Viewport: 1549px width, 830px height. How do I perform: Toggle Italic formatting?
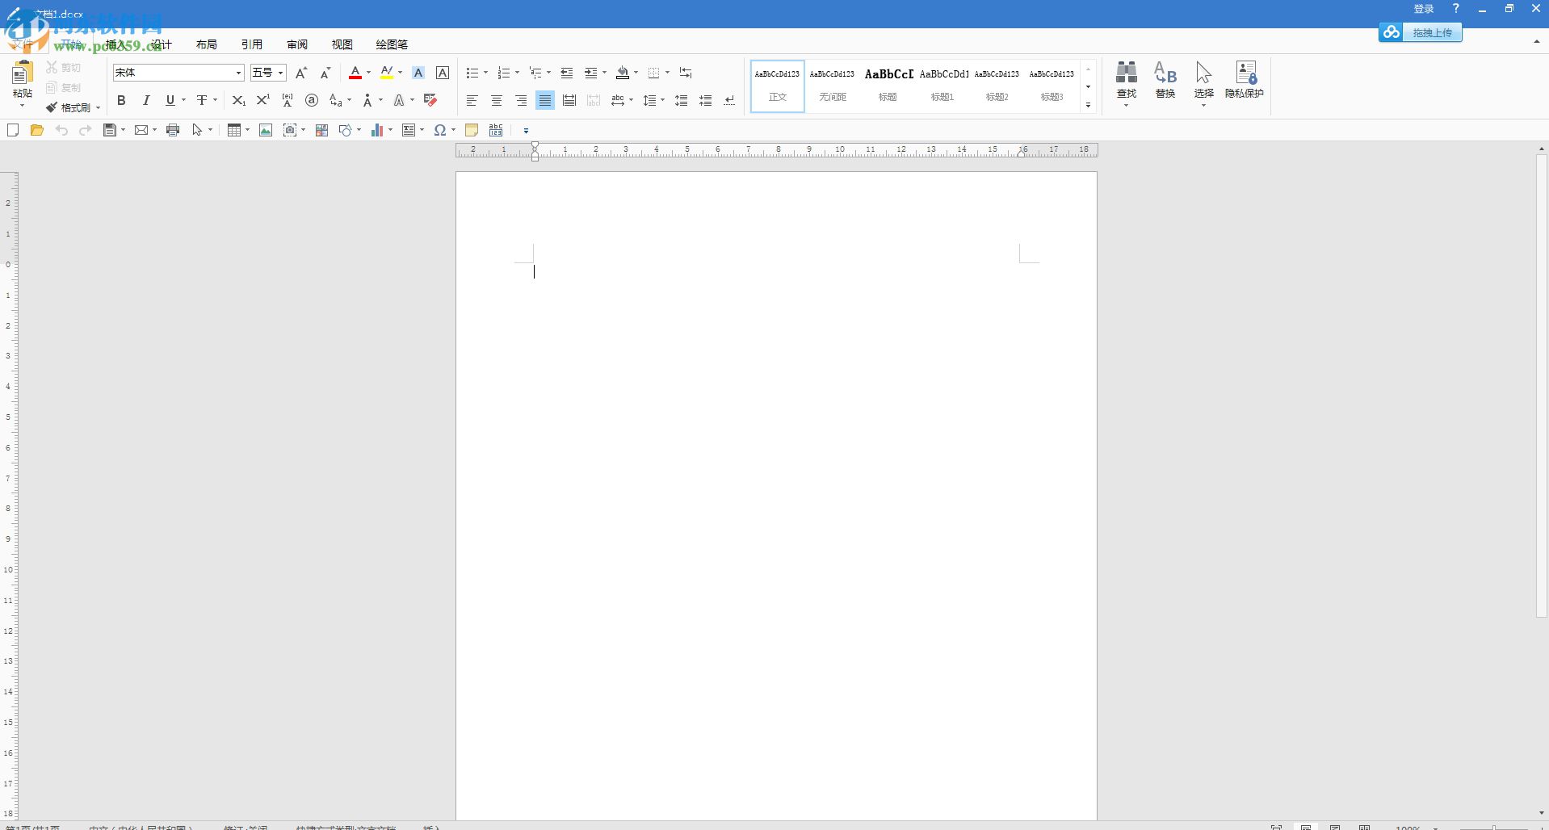tap(146, 100)
